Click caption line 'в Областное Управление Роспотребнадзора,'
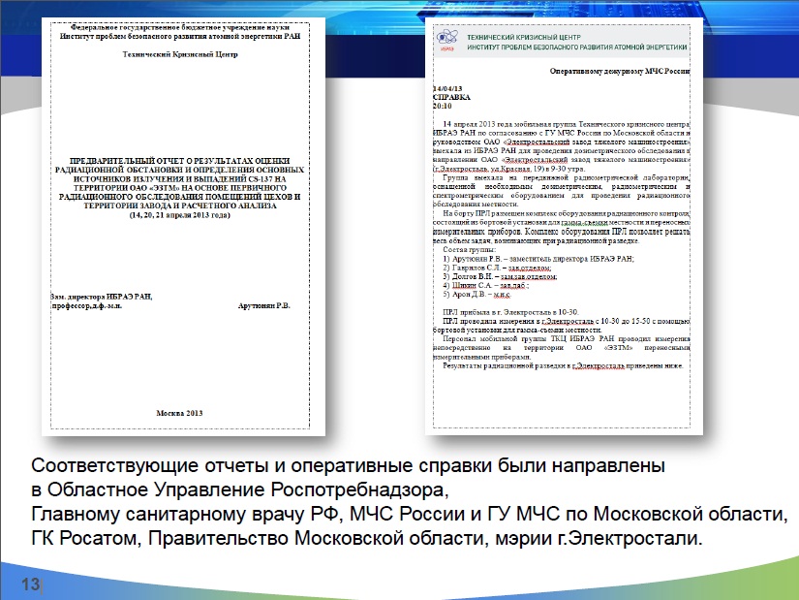 point(240,489)
